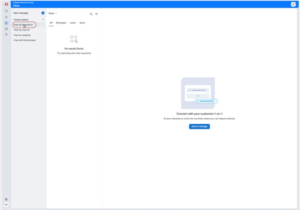This screenshot has height=210, width=300.
Task: Search conversations with the magnifier icon
Action: coord(91,14)
